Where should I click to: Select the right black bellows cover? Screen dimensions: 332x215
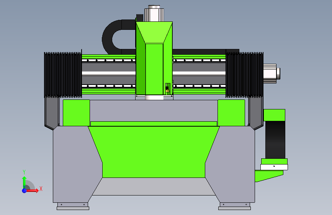coord(244,75)
